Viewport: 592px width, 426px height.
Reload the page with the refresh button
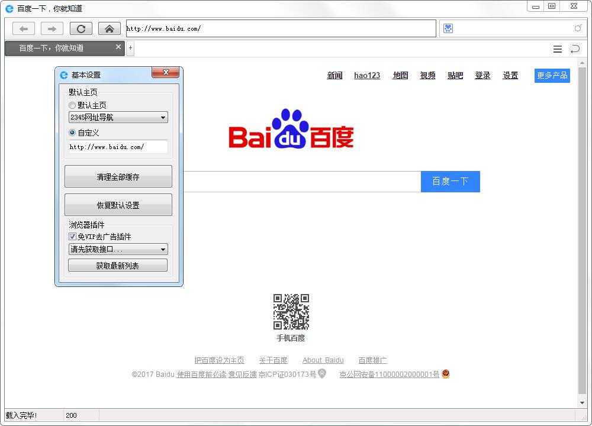coord(81,28)
